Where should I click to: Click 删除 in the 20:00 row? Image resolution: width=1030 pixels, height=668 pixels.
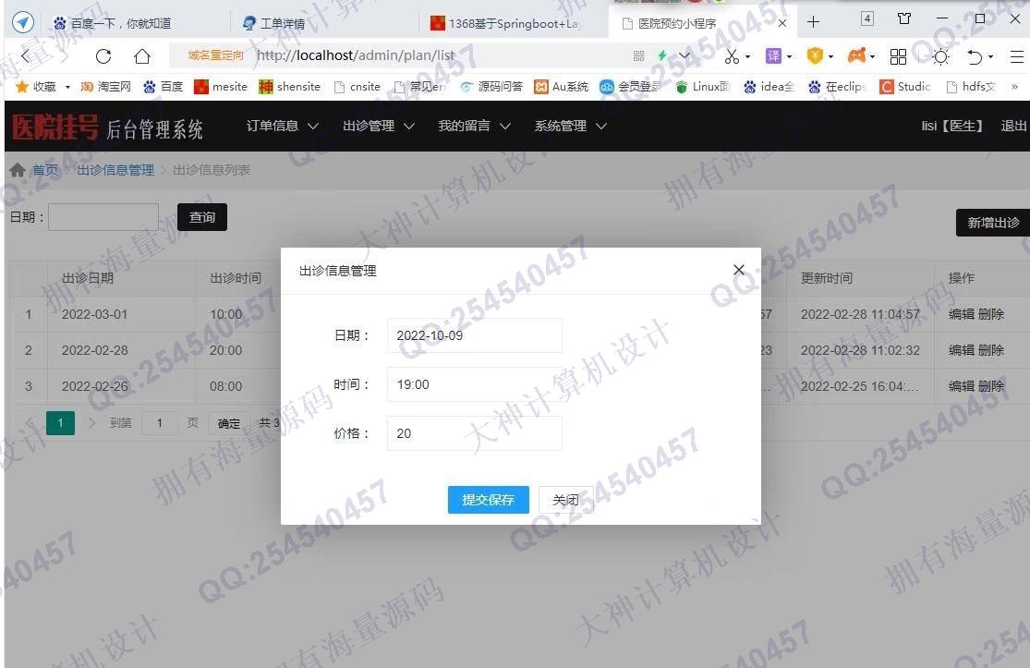[990, 350]
